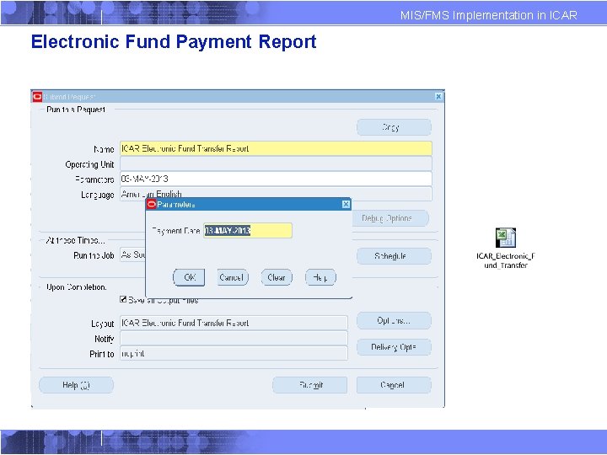The width and height of the screenshot is (607, 455).
Task: Click the At these Times section label
Action: point(76,240)
